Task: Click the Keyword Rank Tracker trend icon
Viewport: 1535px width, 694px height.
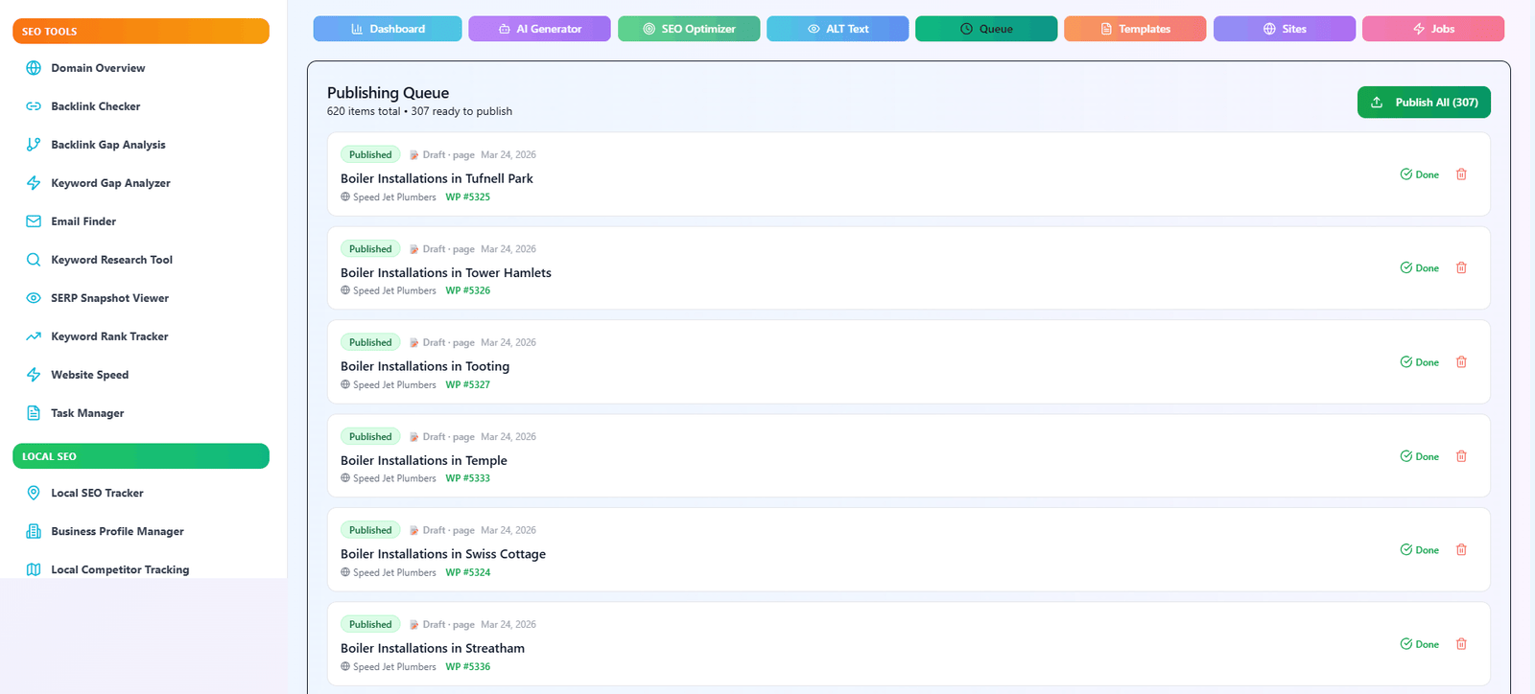Action: tap(34, 336)
